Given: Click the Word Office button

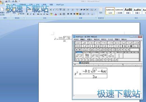Looking at the screenshot, I should pyautogui.click(x=2, y=2).
